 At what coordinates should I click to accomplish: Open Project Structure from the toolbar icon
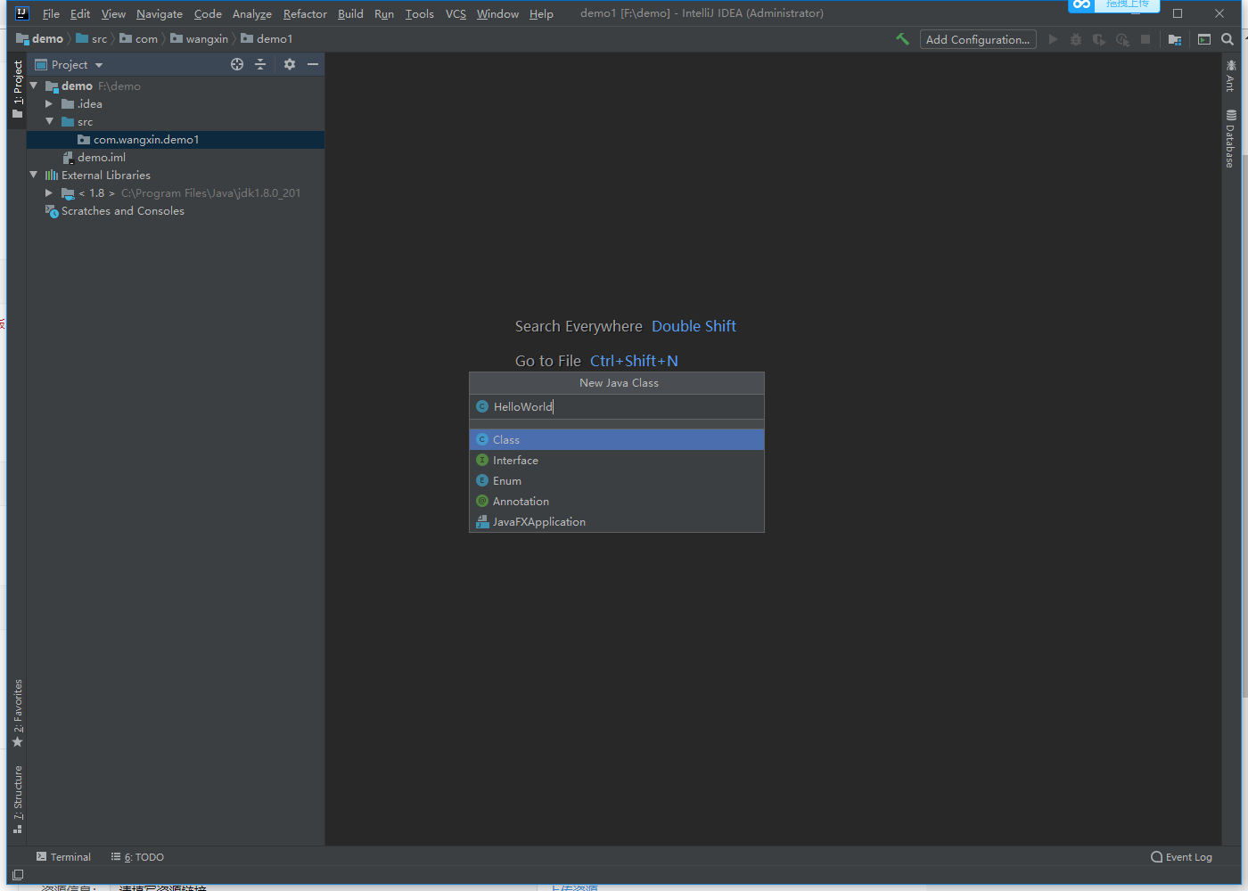click(1175, 39)
